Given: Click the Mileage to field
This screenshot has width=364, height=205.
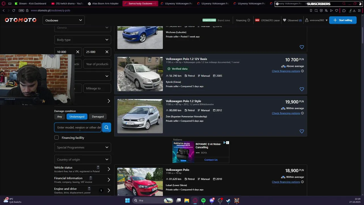Looking at the screenshot, I should tap(97, 88).
